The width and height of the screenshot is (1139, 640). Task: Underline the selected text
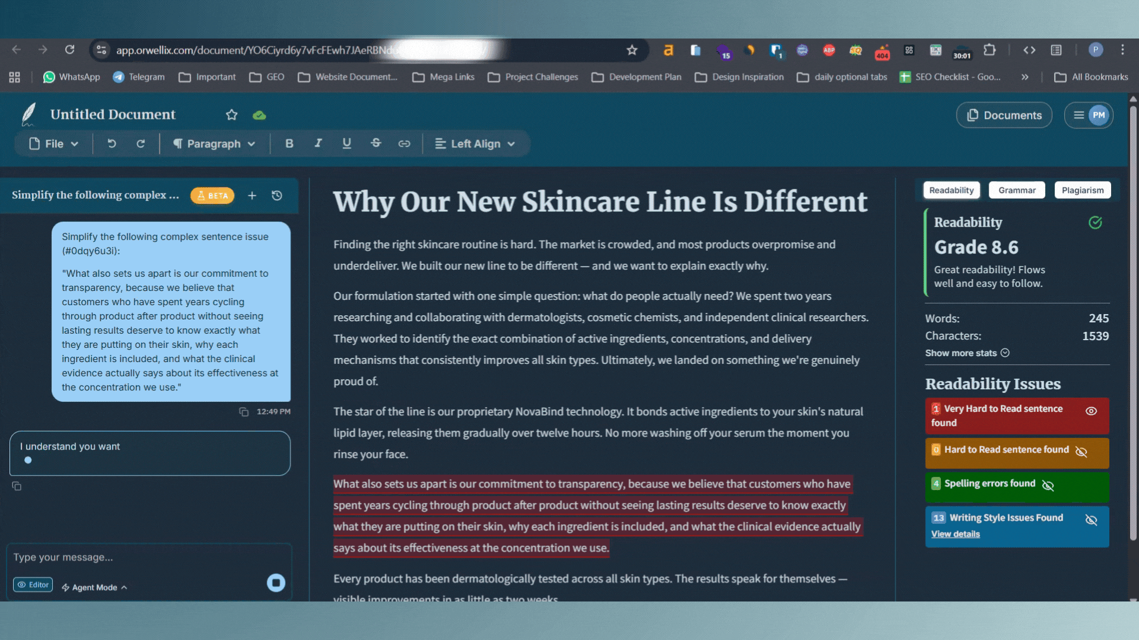pyautogui.click(x=346, y=143)
